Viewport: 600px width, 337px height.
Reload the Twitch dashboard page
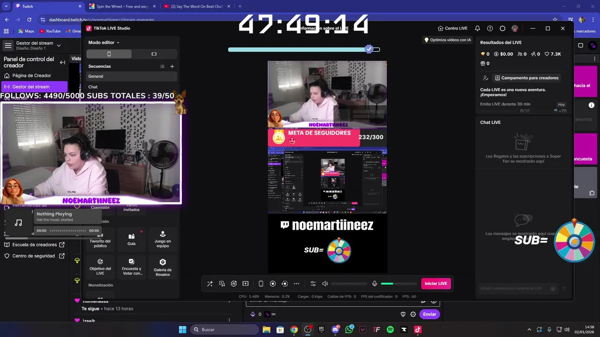[x=30, y=20]
